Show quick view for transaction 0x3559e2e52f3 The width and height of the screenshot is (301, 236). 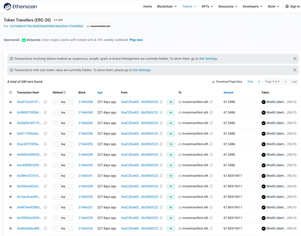tap(11, 218)
